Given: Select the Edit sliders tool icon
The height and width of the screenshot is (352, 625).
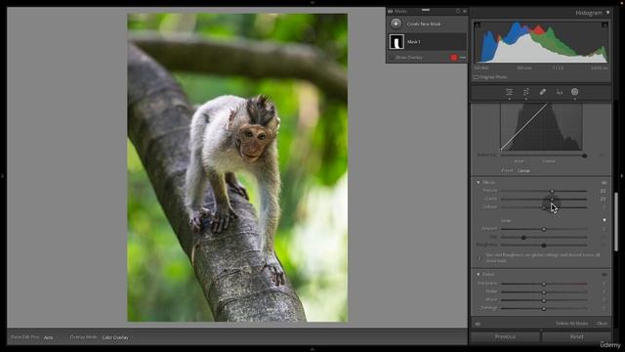Looking at the screenshot, I should click(509, 92).
